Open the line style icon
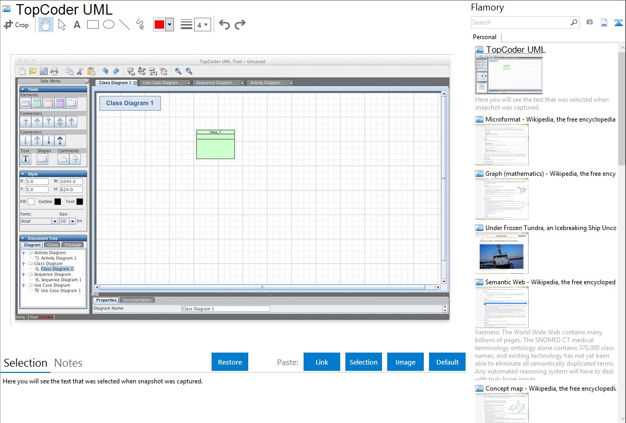 [187, 25]
